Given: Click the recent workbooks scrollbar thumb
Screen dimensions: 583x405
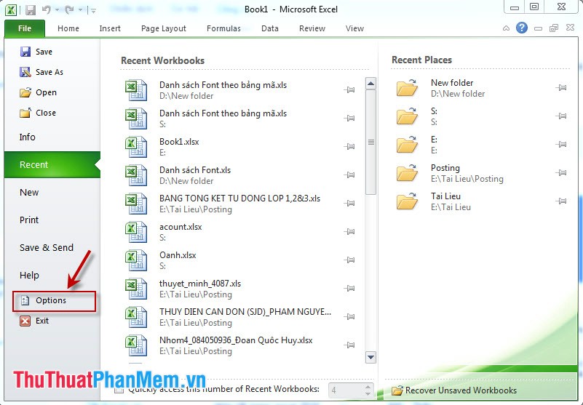Looking at the screenshot, I should pos(370,142).
